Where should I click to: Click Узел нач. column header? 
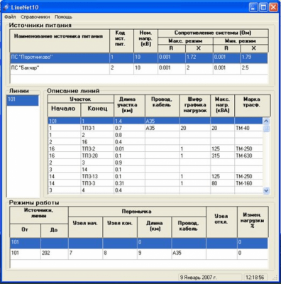click(x=85, y=227)
